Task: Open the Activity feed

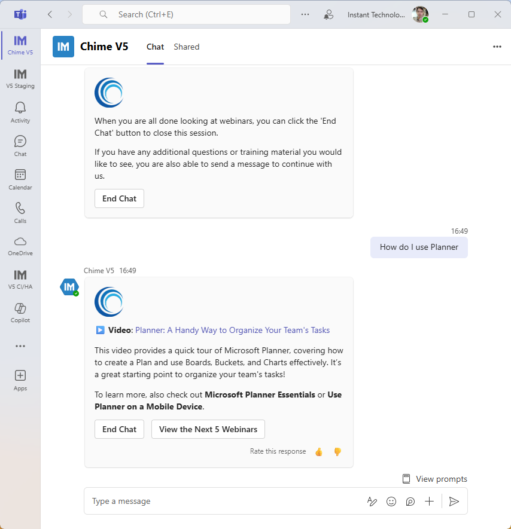Action: point(20,113)
